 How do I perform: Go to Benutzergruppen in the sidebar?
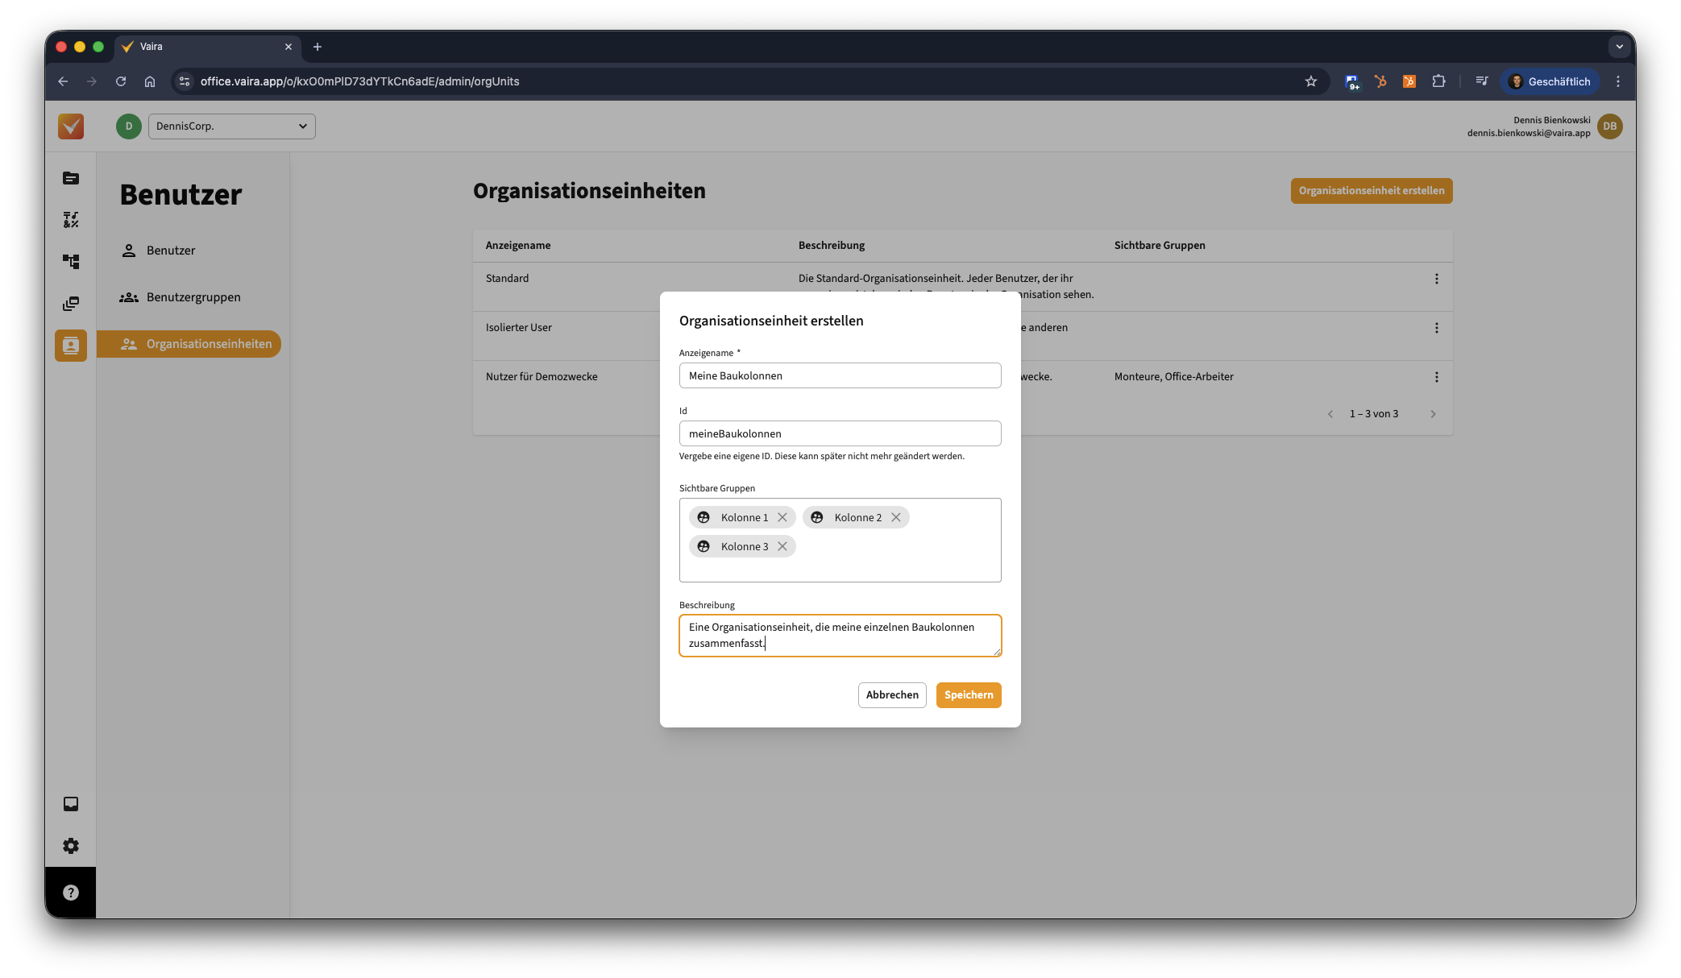tap(193, 297)
